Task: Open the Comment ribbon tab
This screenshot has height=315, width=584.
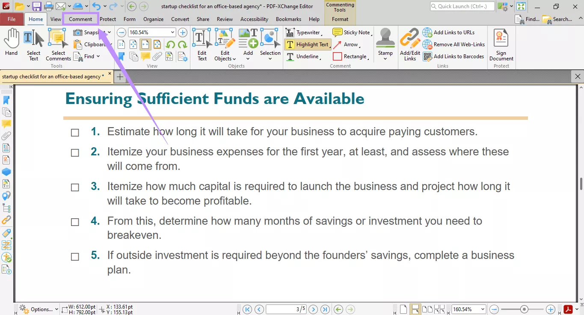Action: point(80,19)
